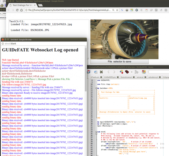
Task: Close the calculator.pl tab
Action: (160, 77)
